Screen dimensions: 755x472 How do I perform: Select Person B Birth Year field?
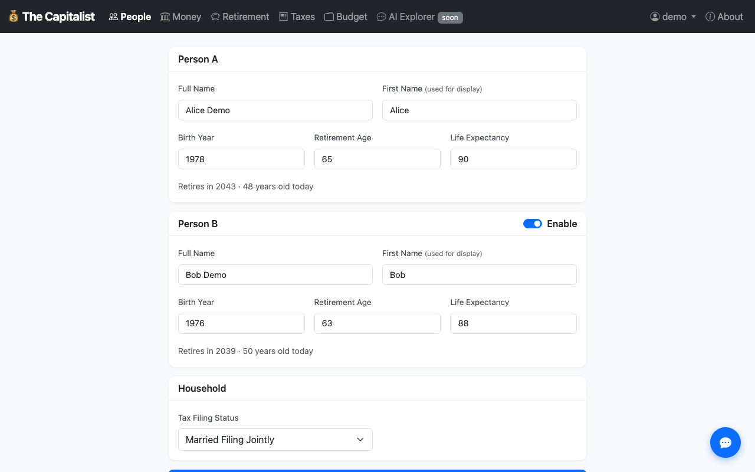point(241,323)
